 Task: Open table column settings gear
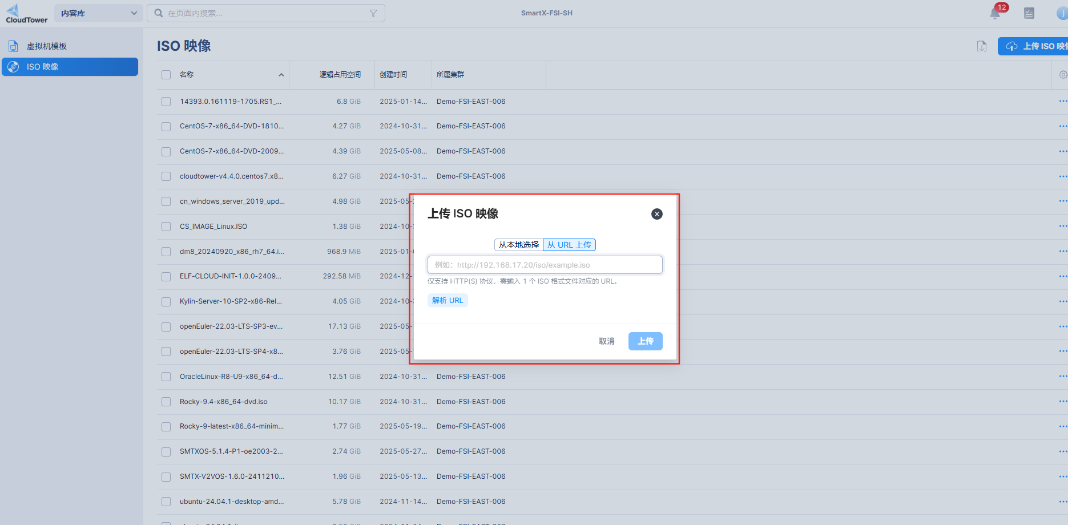click(x=1062, y=75)
